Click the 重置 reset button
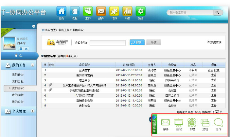 tap(154, 42)
